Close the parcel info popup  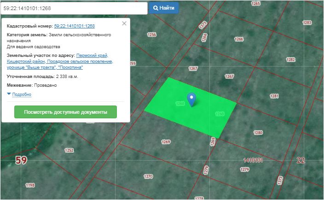click(x=124, y=23)
